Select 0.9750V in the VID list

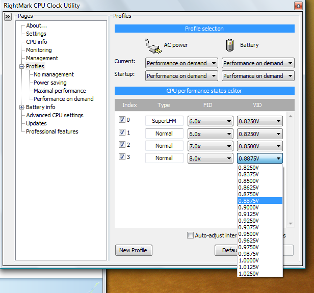[x=260, y=247]
